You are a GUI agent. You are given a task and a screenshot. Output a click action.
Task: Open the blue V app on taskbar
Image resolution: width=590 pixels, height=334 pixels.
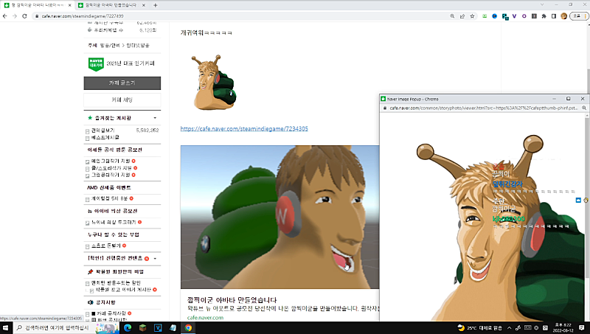click(158, 328)
